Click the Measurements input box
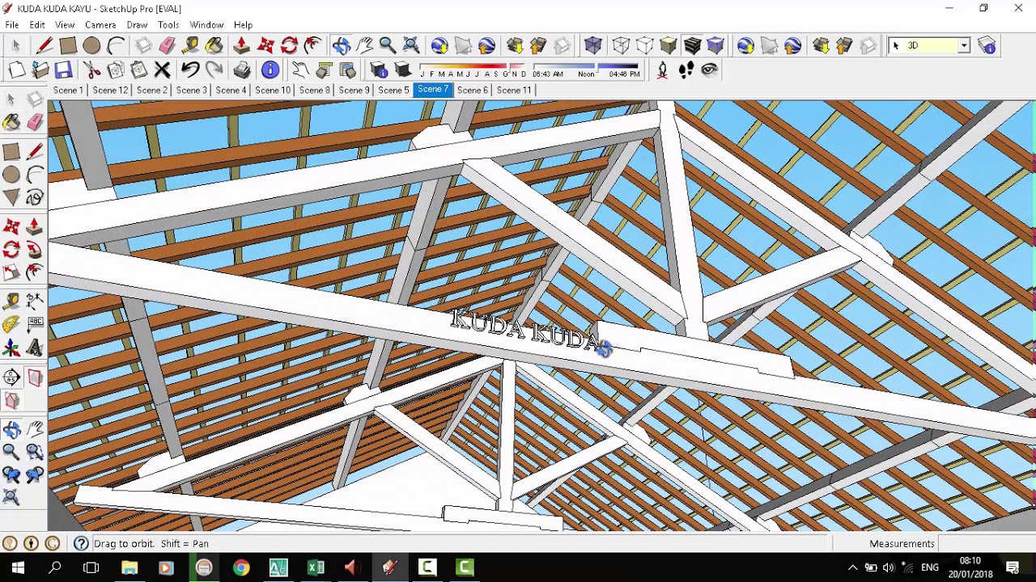The height and width of the screenshot is (582, 1036). 986,543
